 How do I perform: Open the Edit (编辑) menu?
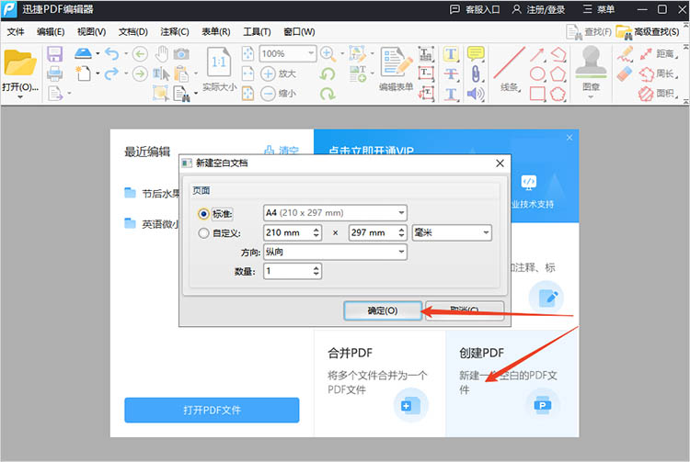click(x=51, y=32)
